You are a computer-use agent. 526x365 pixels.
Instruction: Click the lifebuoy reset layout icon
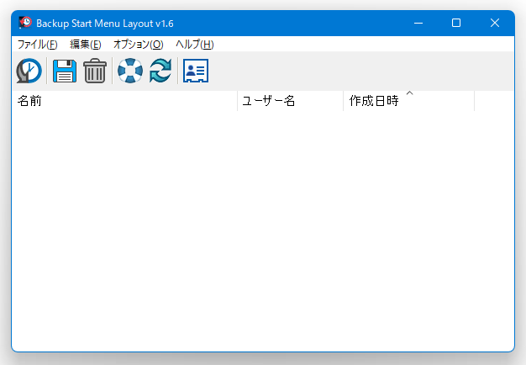click(130, 71)
